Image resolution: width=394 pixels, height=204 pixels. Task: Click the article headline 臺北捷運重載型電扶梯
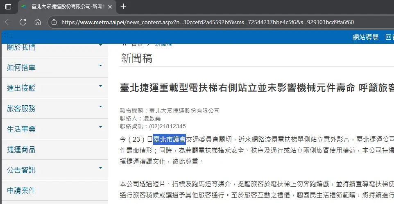pos(257,88)
